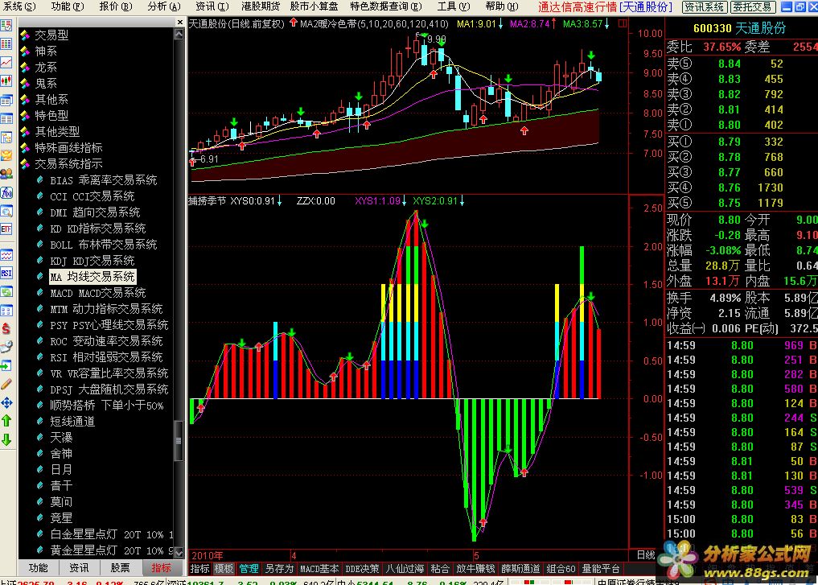Select the 薛斯通道 template tab
Viewport: 818px width, 585px height.
tap(520, 569)
